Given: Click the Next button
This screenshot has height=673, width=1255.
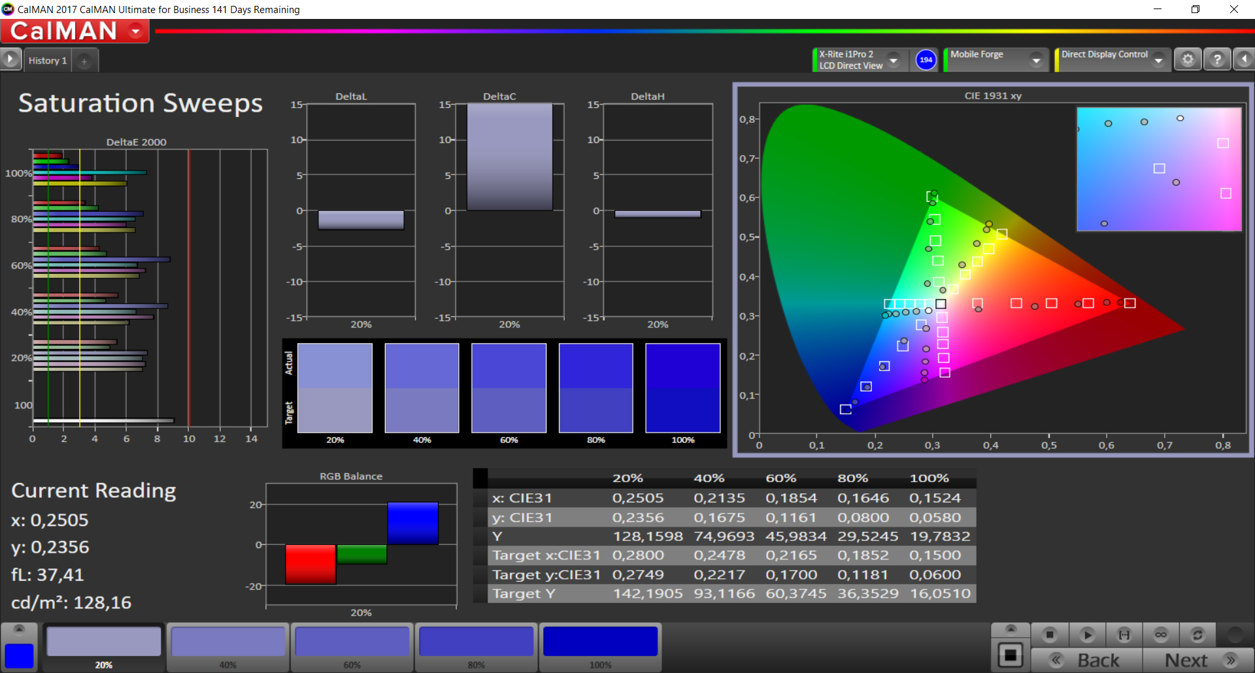Looking at the screenshot, I should click(x=1198, y=660).
